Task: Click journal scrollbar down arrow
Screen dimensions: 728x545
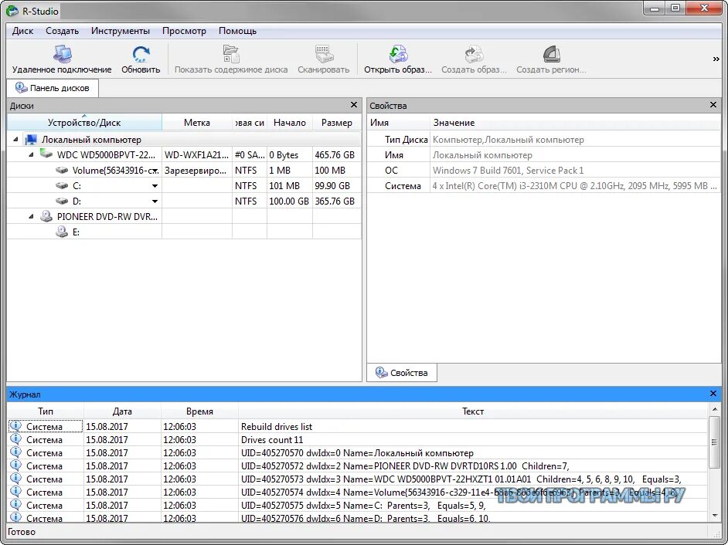Action: click(714, 516)
